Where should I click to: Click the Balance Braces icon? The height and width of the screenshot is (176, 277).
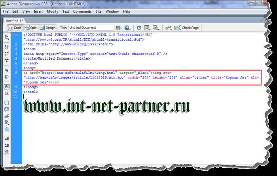[x=7, y=77]
